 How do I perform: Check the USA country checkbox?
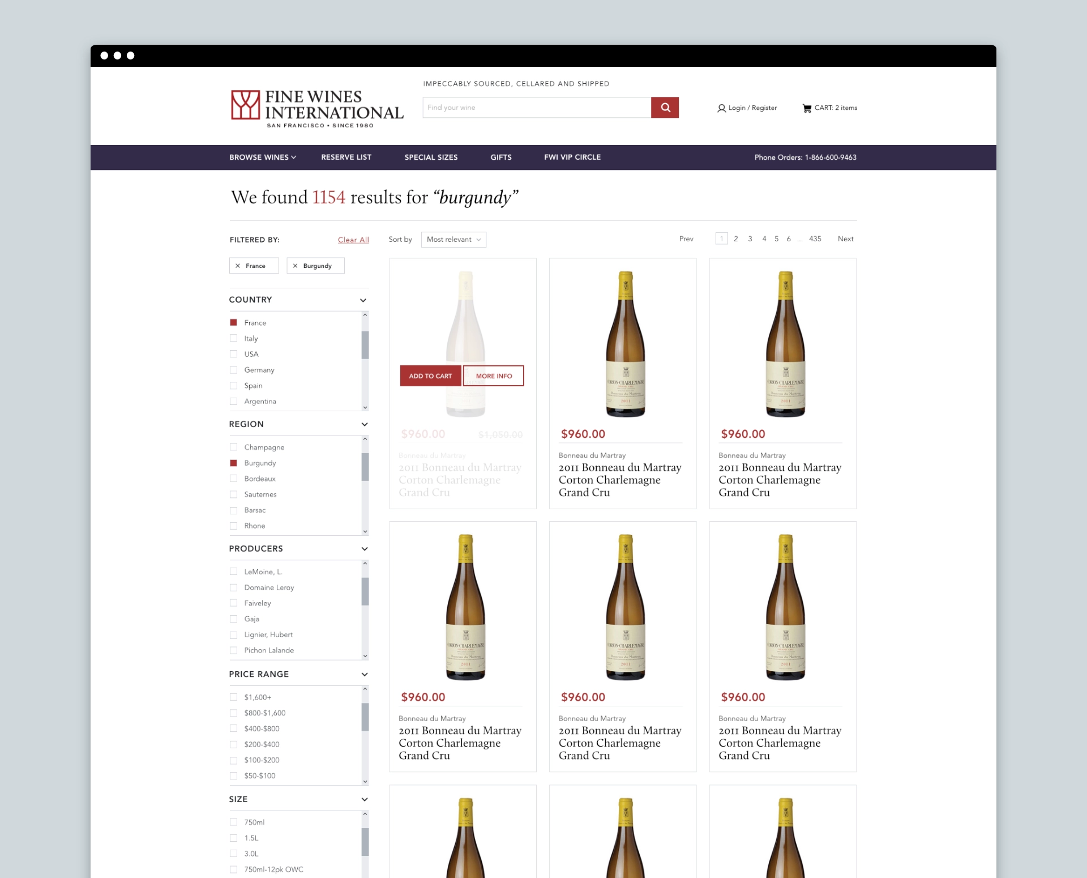(233, 354)
